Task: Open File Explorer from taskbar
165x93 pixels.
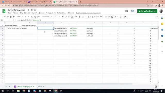Action: (18, 91)
